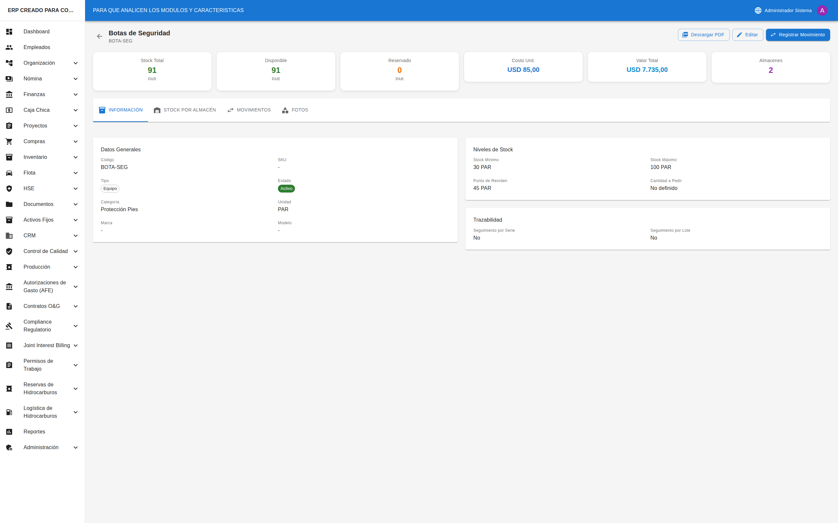Click the language globe icon in the header

click(758, 10)
